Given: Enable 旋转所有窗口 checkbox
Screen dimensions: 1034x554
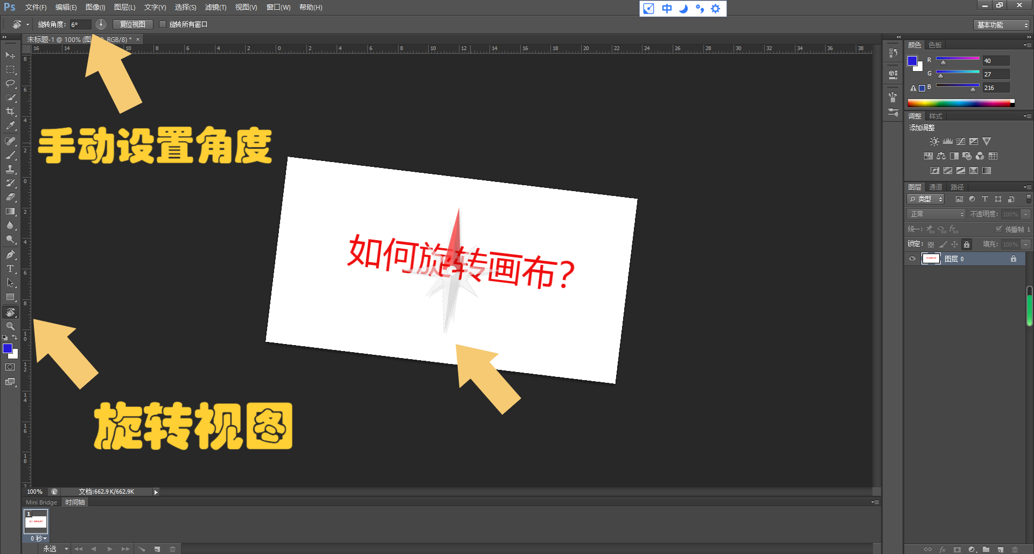Looking at the screenshot, I should pos(163,24).
